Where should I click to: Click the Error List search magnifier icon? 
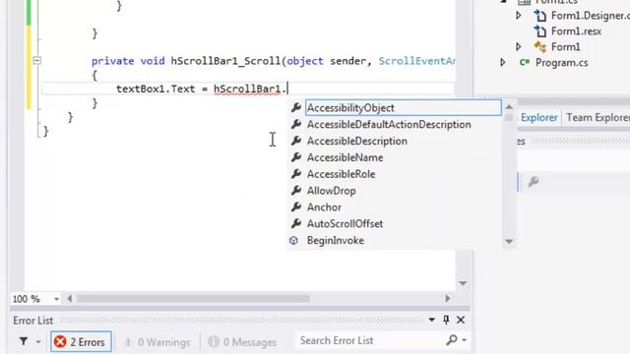[x=452, y=340]
